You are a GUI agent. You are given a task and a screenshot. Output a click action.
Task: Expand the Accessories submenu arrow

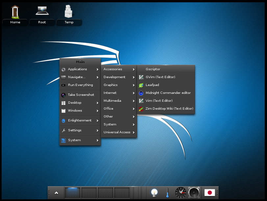[133, 69]
